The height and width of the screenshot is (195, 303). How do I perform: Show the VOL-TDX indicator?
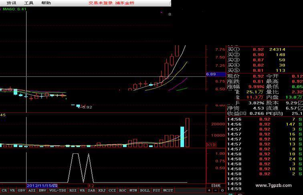pos(58,190)
